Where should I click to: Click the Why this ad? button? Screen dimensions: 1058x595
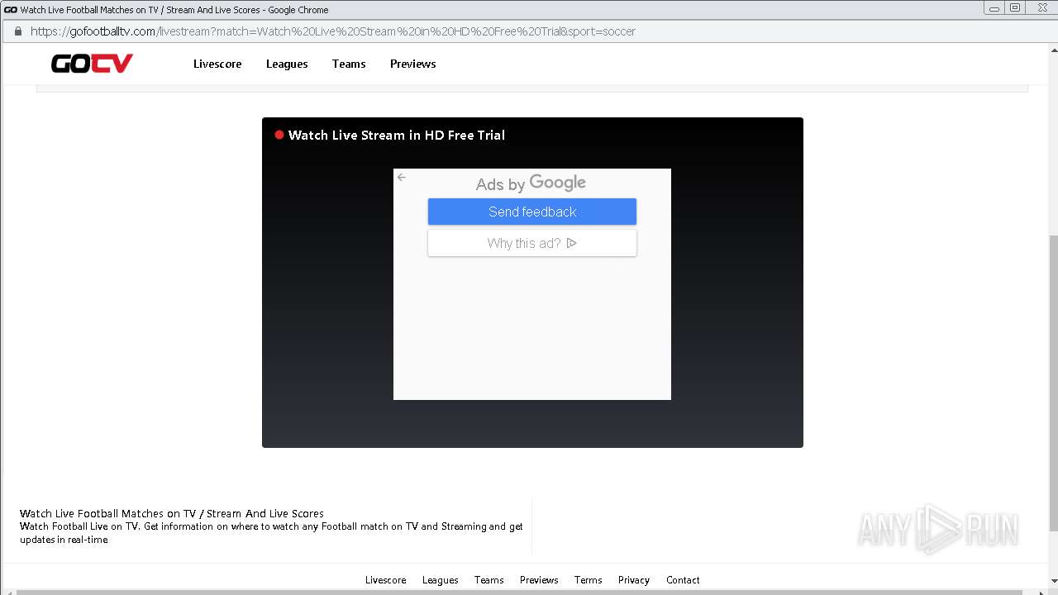tap(532, 243)
